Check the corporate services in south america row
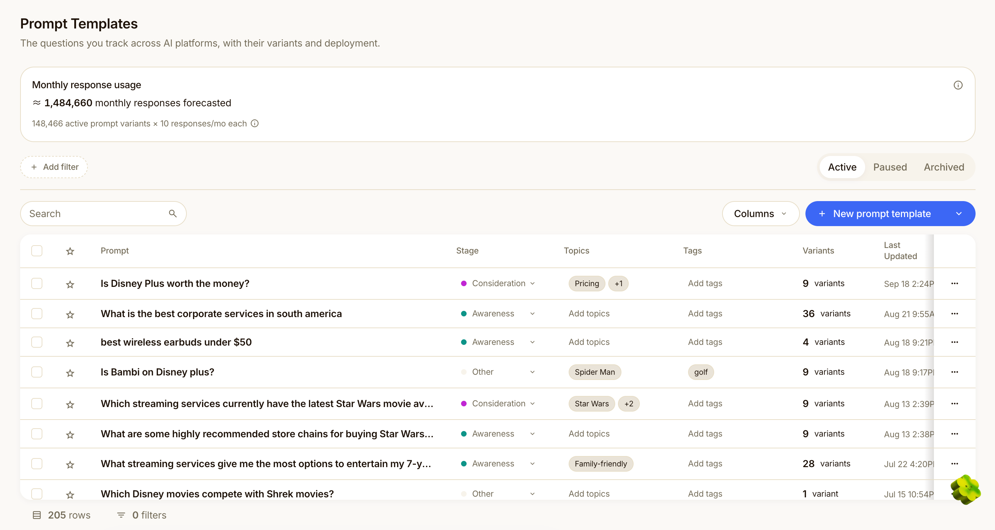The image size is (995, 530). (x=37, y=313)
